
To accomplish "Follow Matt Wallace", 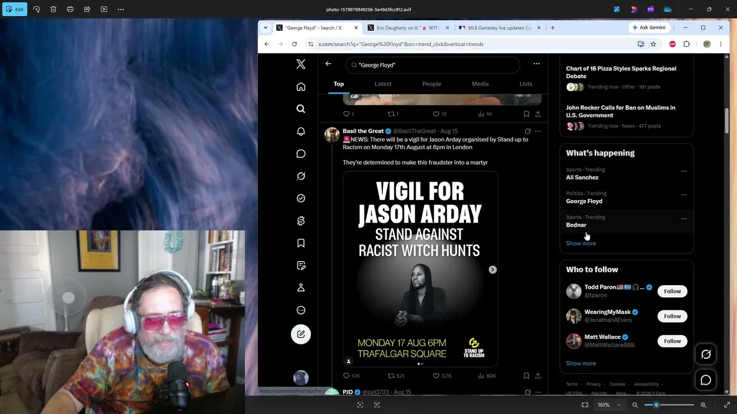I will 672,341.
